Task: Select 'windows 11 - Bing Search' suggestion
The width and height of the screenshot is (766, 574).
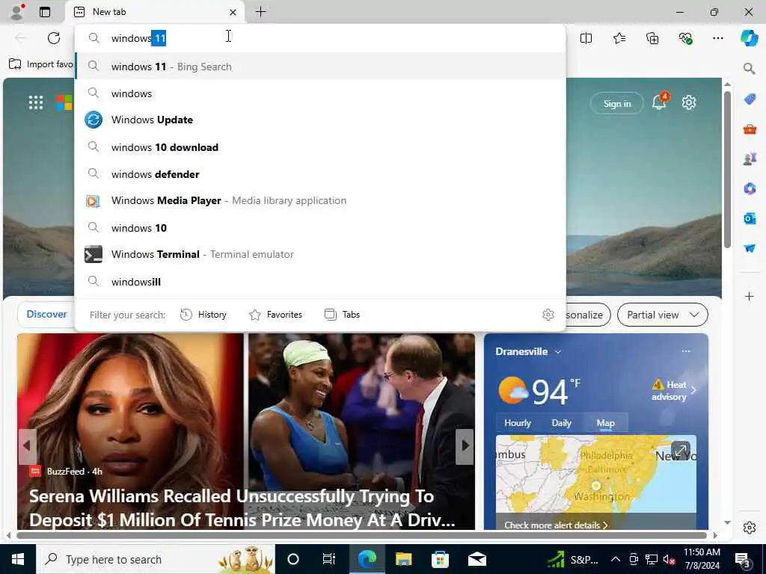Action: pos(320,67)
